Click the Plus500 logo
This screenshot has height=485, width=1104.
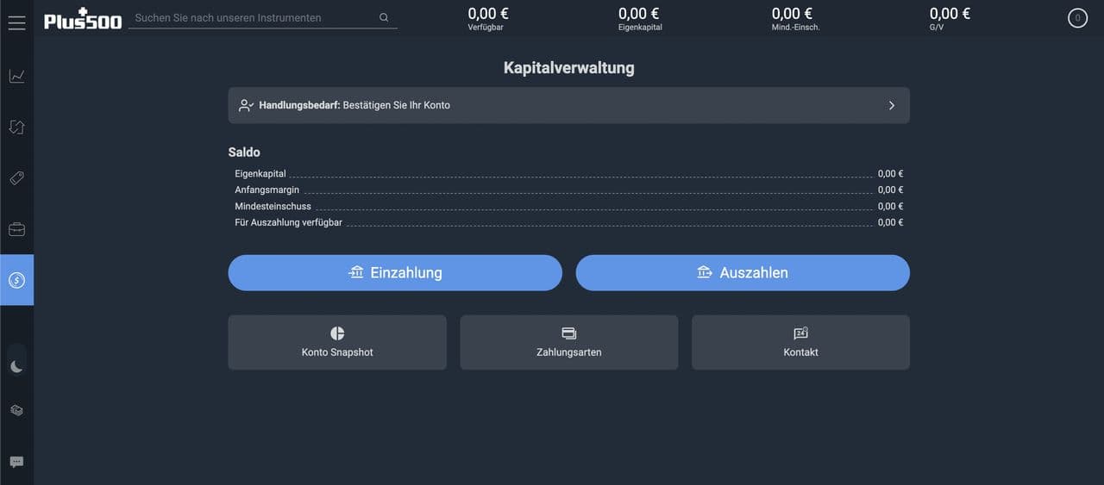tap(83, 19)
